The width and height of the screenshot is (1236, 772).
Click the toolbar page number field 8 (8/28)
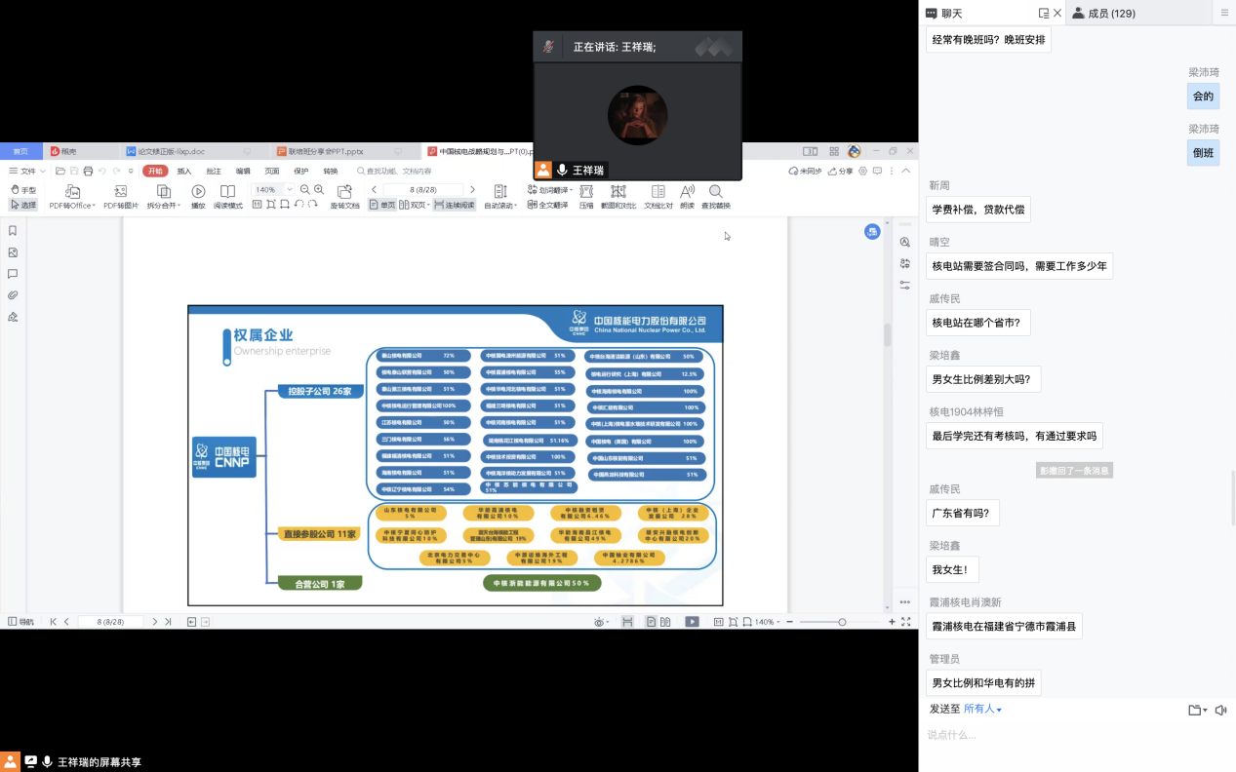(423, 190)
